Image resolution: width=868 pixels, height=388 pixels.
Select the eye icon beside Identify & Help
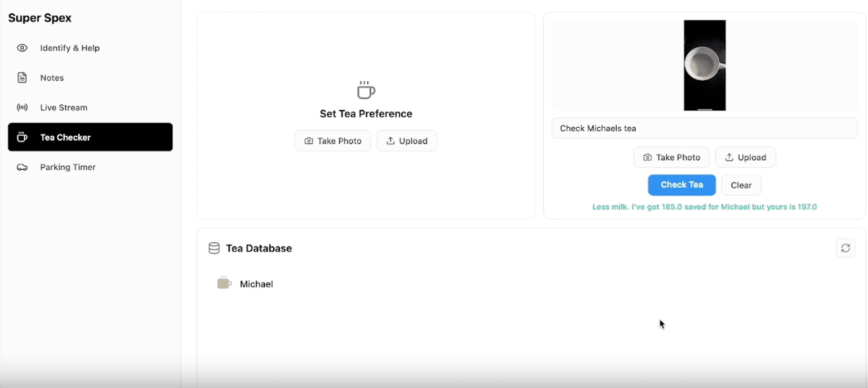[22, 48]
